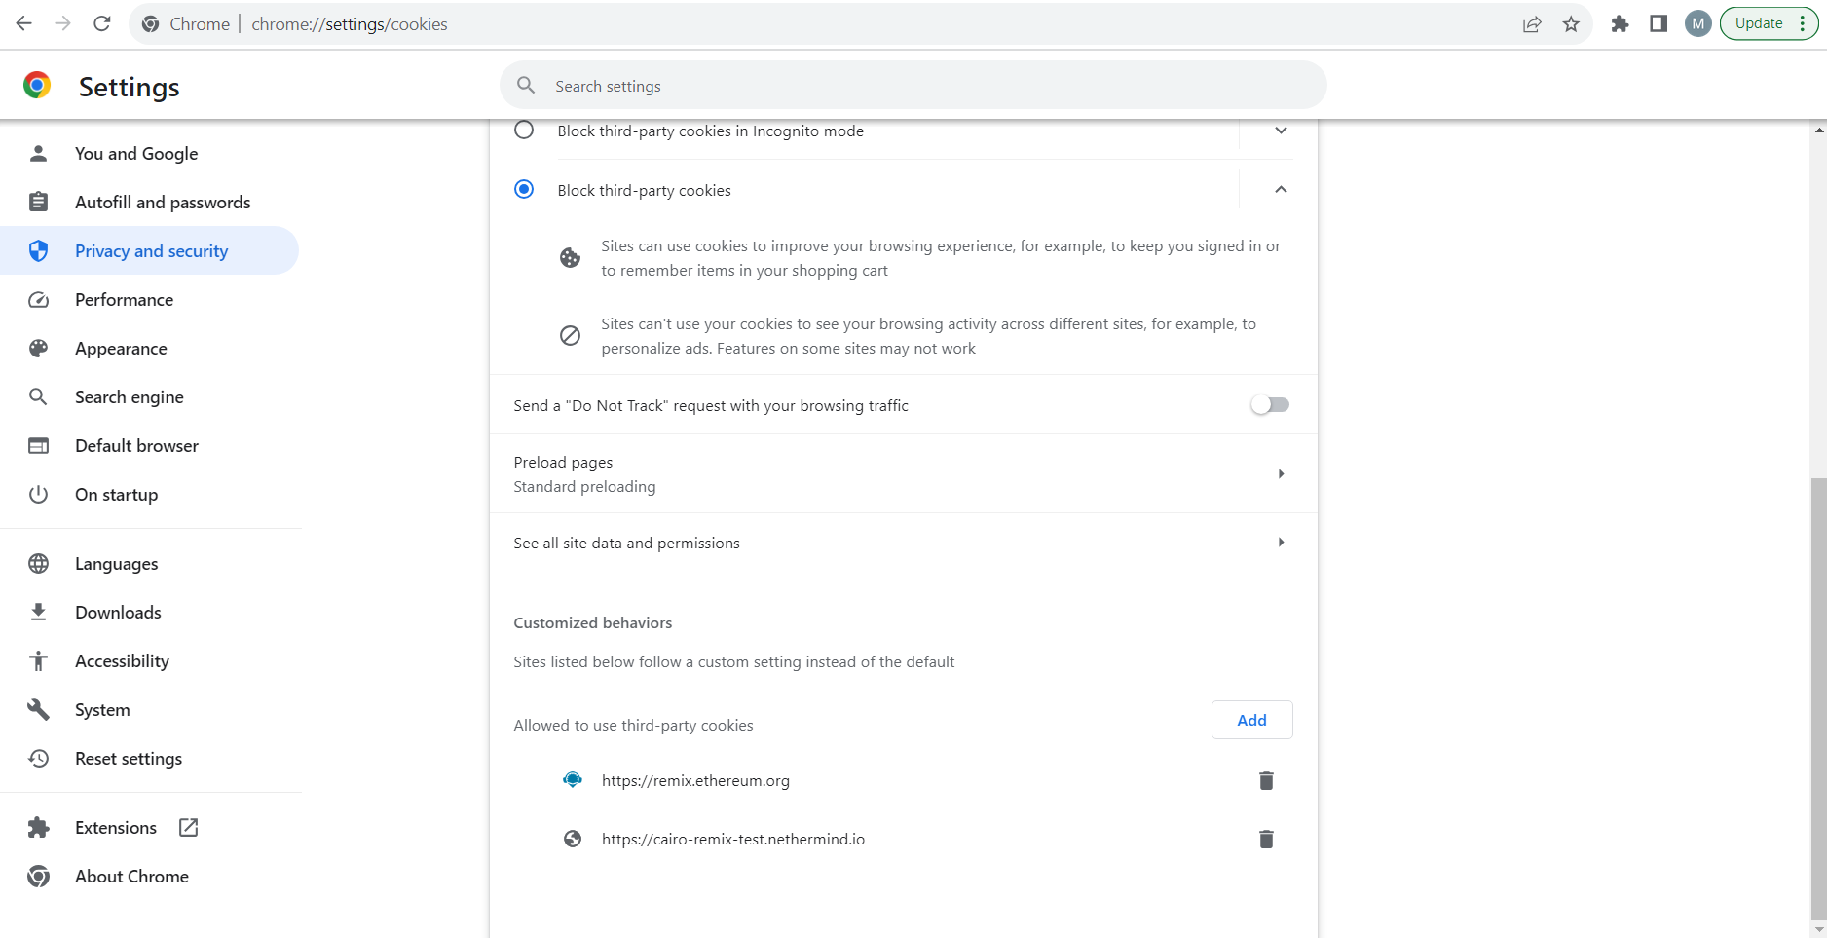Select Block third-party cookies radio button
This screenshot has width=1827, height=938.
coord(524,189)
